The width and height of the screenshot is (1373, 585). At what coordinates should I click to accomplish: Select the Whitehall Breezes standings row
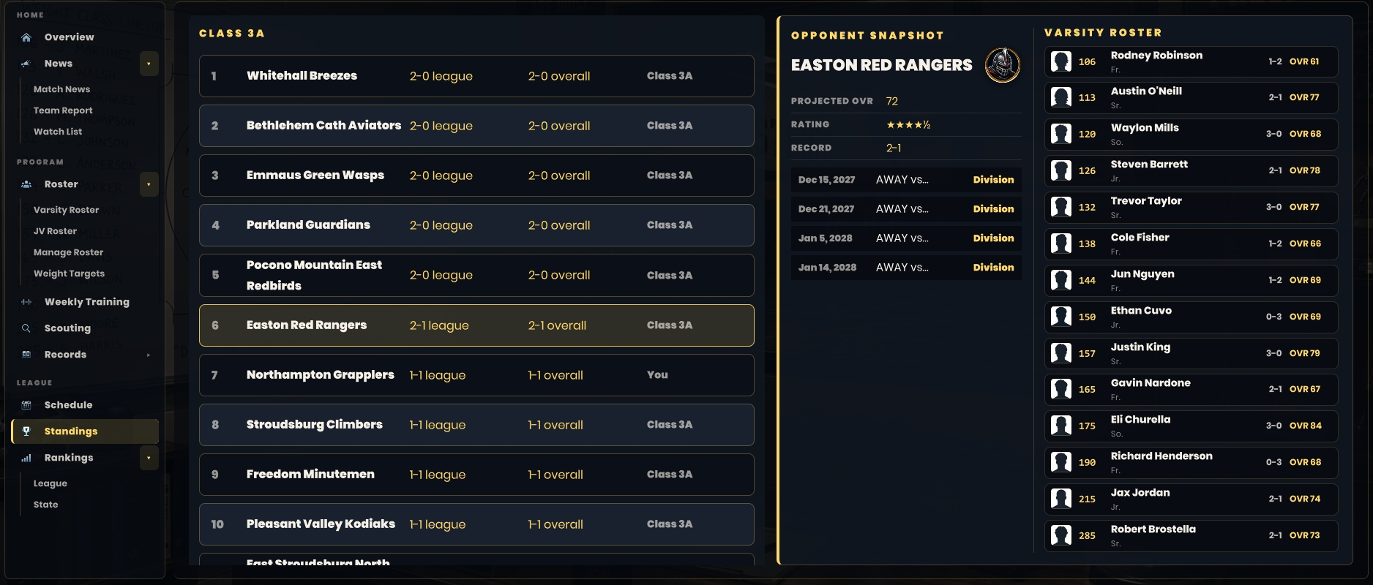coord(476,76)
